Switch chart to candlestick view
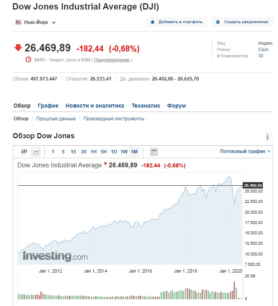The height and width of the screenshot is (306, 278). point(24,152)
